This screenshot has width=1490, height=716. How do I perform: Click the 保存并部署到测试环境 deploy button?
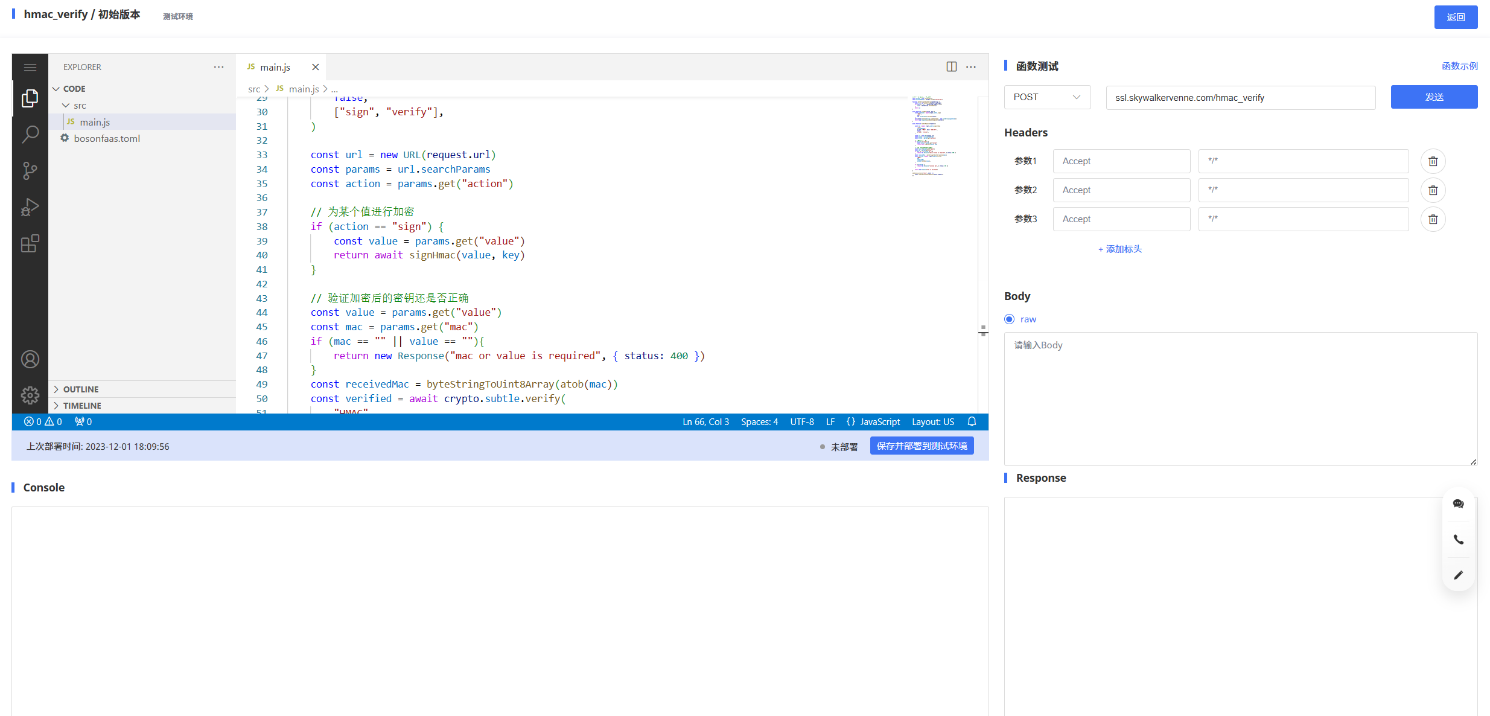click(922, 446)
